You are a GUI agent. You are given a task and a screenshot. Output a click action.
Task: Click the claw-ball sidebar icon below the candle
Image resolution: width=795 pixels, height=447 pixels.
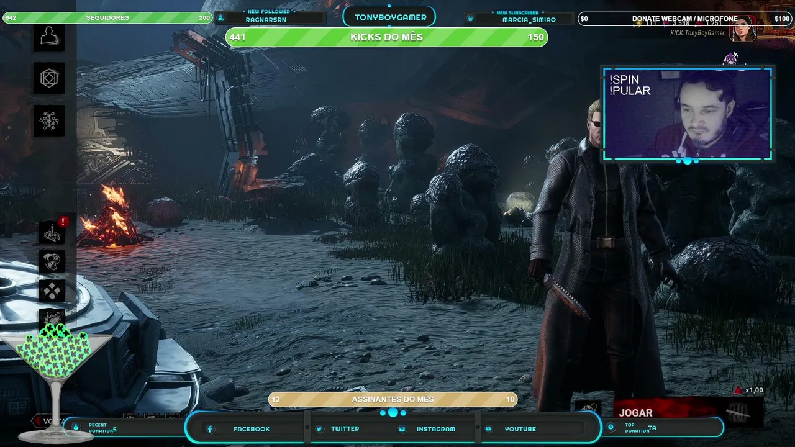52,261
